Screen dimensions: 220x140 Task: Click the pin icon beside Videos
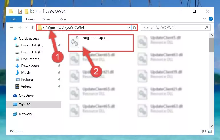pyautogui.click(x=59, y=86)
